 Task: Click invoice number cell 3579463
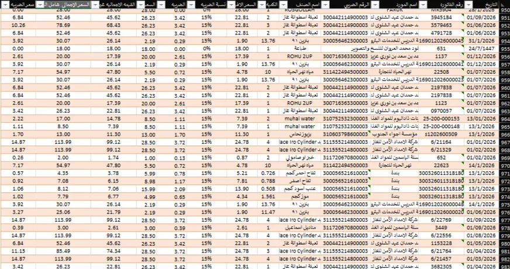click(442, 25)
